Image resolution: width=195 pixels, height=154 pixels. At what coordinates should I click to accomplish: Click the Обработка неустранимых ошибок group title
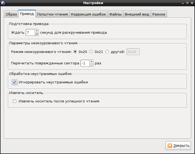coord(40,74)
